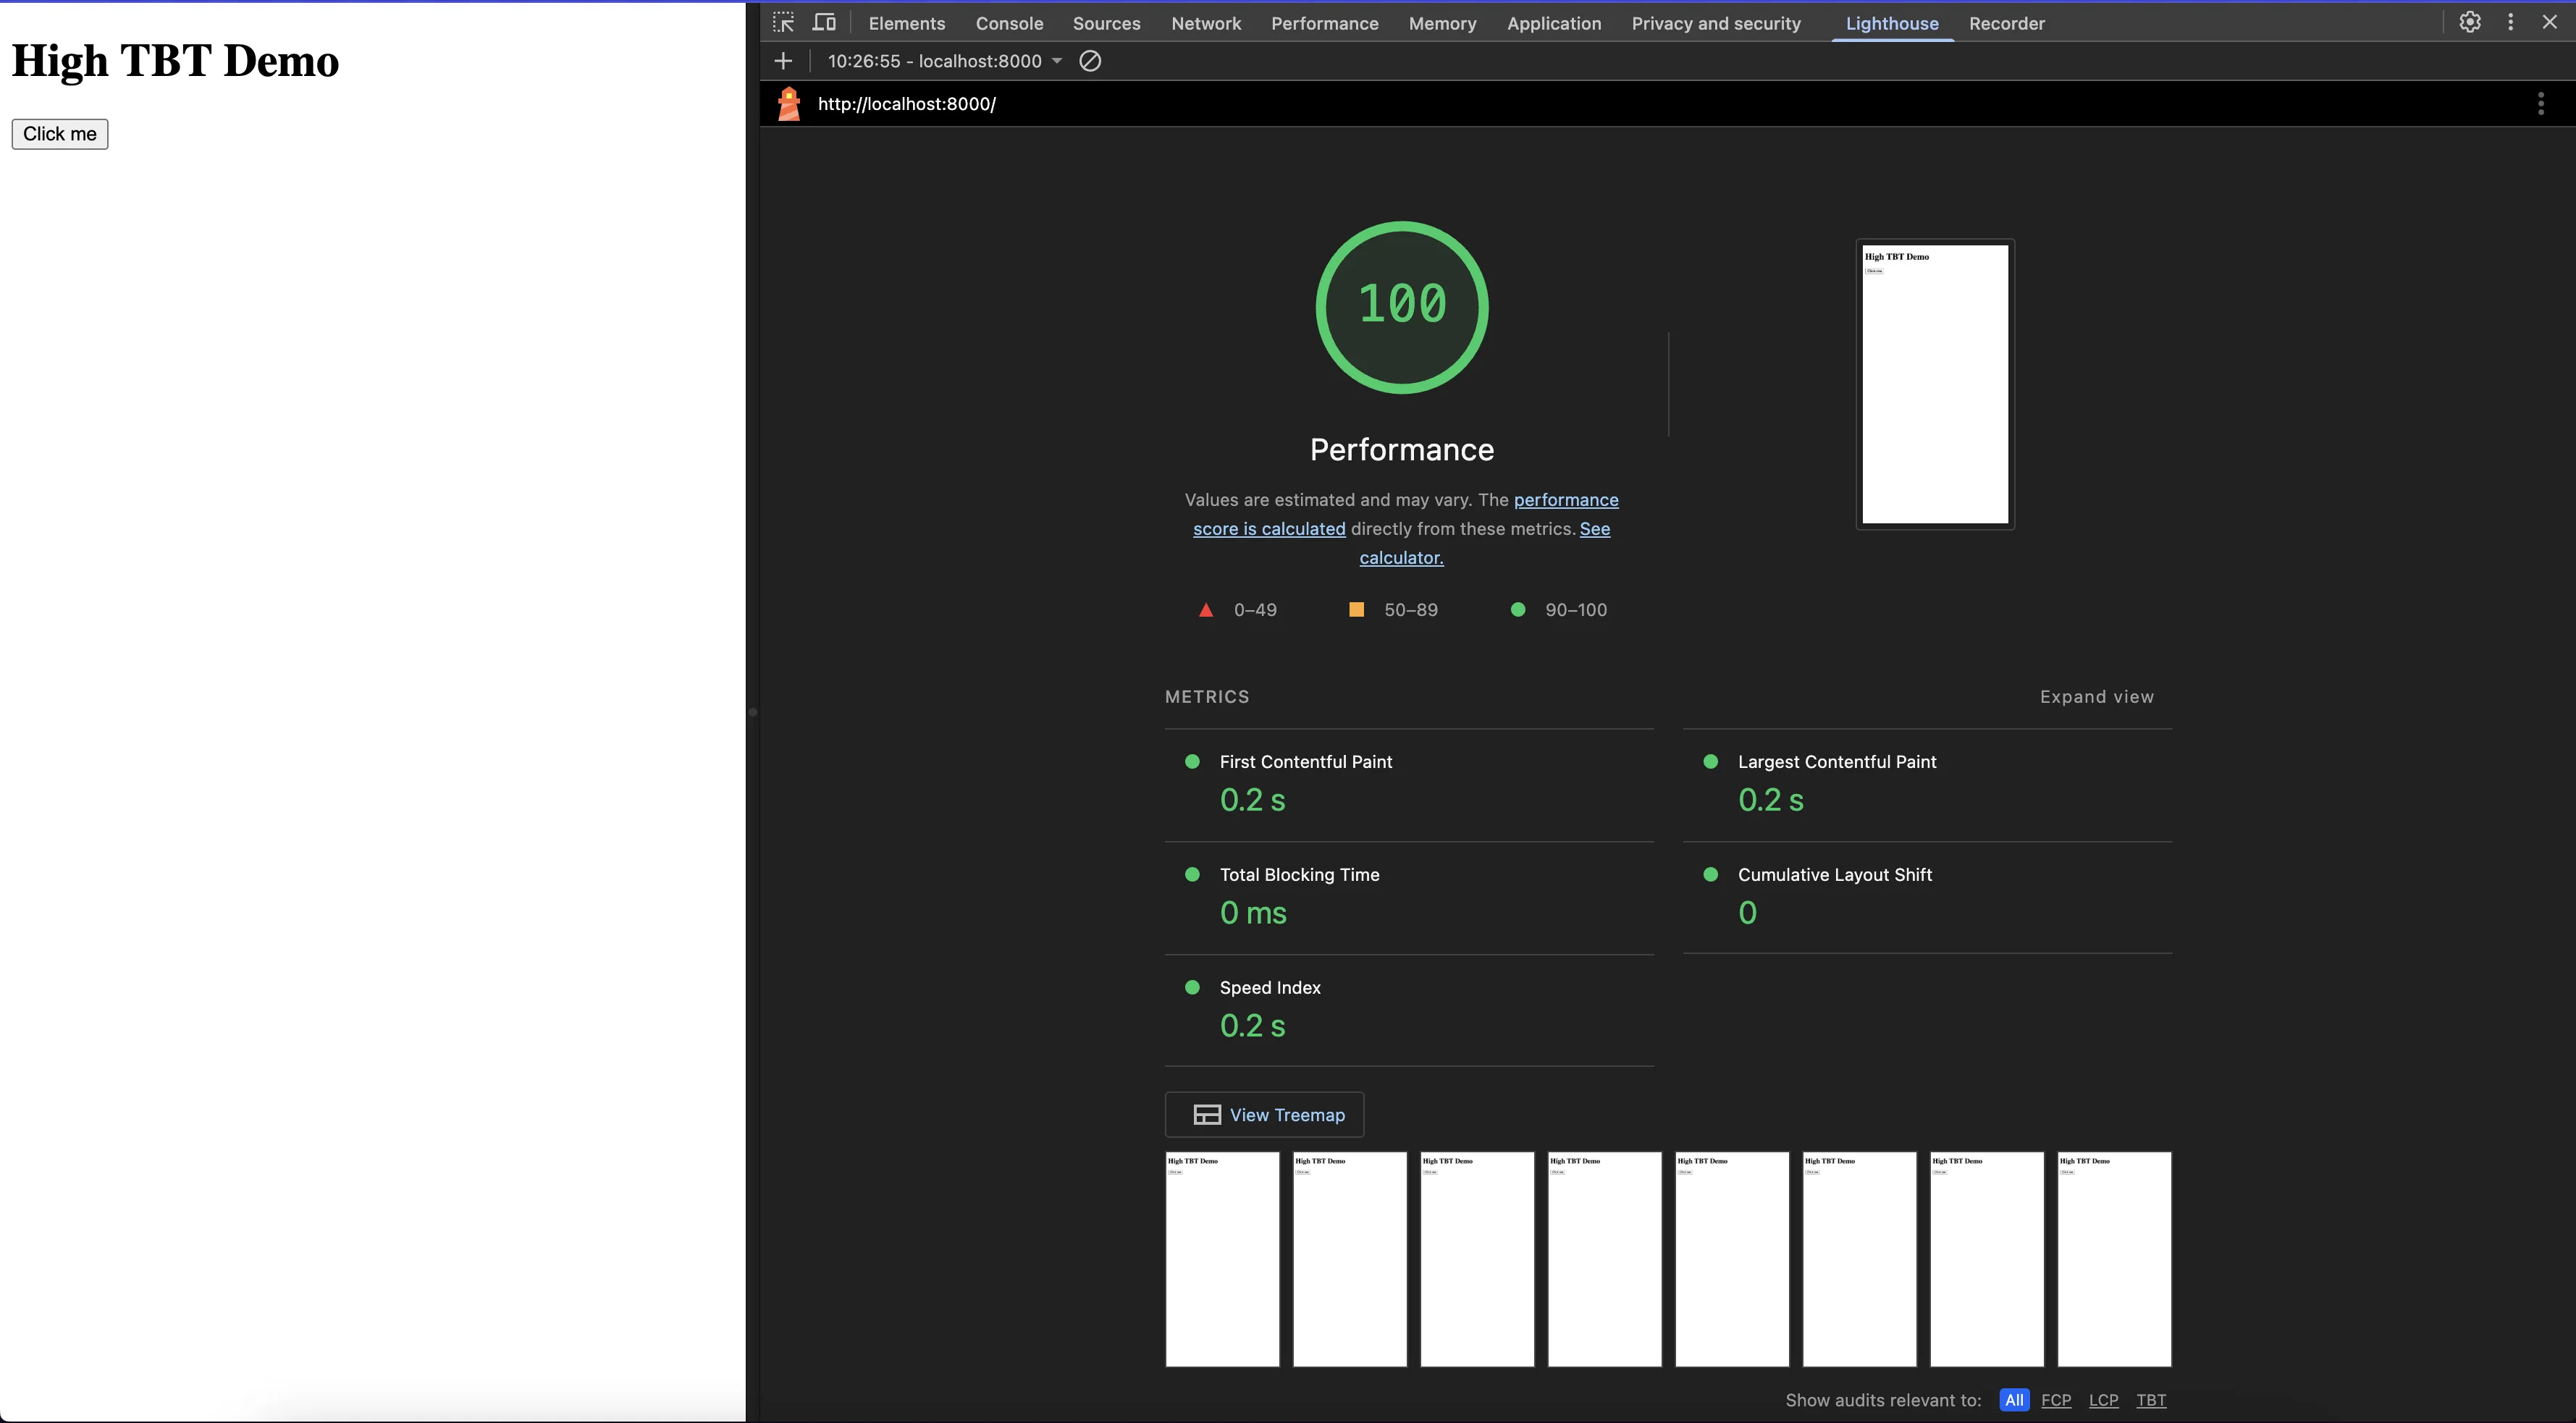Open DevTools settings gear
The width and height of the screenshot is (2576, 1423).
(2471, 21)
